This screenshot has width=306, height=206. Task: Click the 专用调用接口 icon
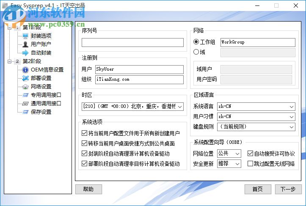click(25, 95)
